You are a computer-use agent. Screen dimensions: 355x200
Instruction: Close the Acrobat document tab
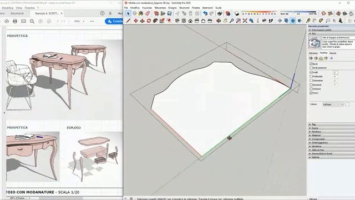(62, 13)
